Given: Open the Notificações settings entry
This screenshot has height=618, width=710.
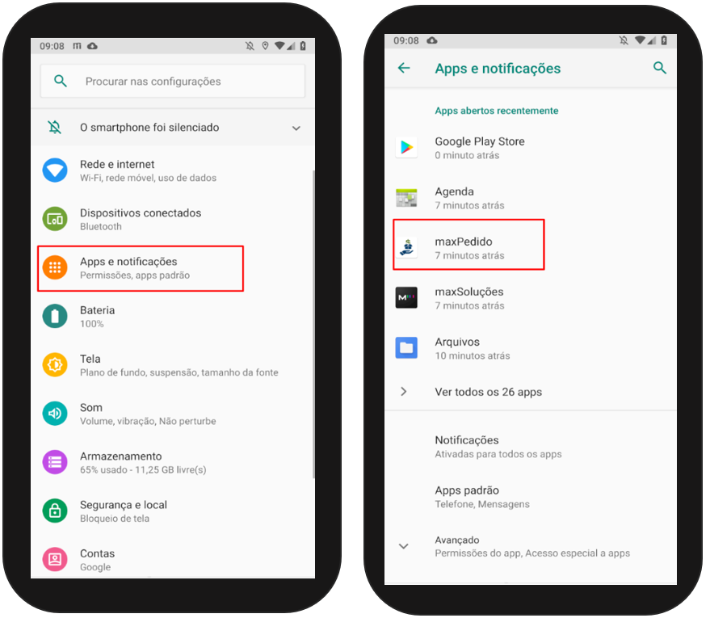Looking at the screenshot, I should [530, 447].
